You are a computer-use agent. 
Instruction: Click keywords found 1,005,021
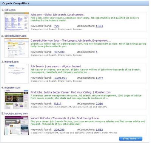click(x=60, y=78)
